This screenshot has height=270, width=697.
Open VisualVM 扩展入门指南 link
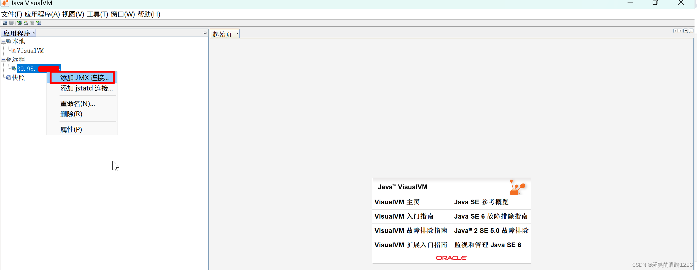click(x=411, y=245)
